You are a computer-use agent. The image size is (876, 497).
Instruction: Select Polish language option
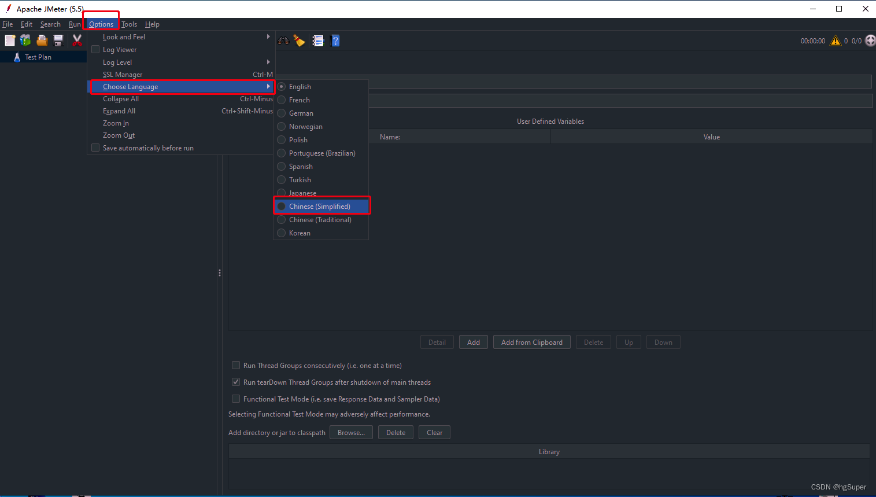(x=321, y=140)
